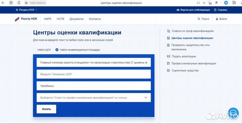The width and height of the screenshot is (242, 124).
Task: Open the blue chat support bubble
Action: (233, 113)
